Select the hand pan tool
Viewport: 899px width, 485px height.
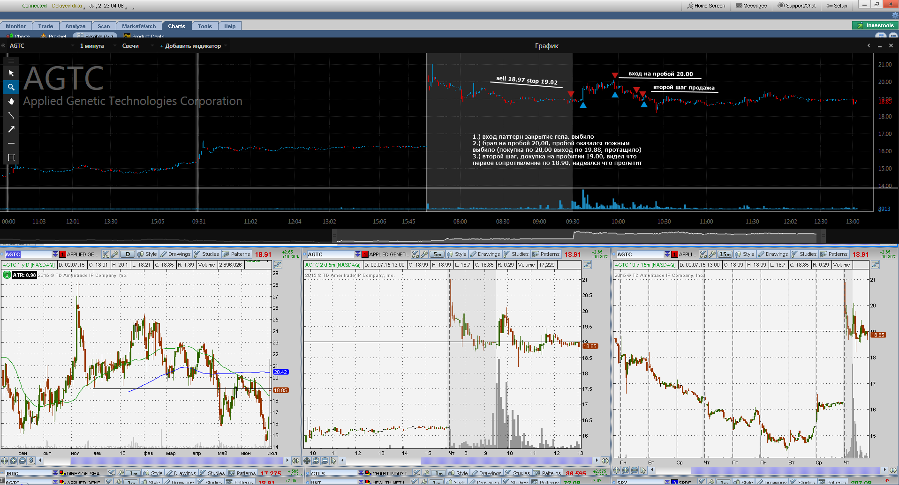[11, 101]
